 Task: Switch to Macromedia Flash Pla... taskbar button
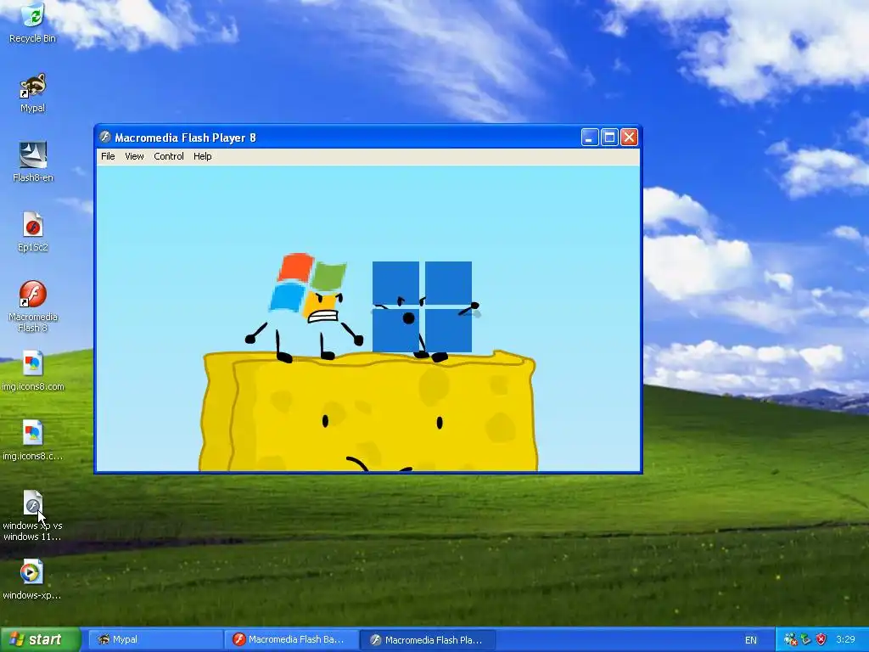pos(428,640)
